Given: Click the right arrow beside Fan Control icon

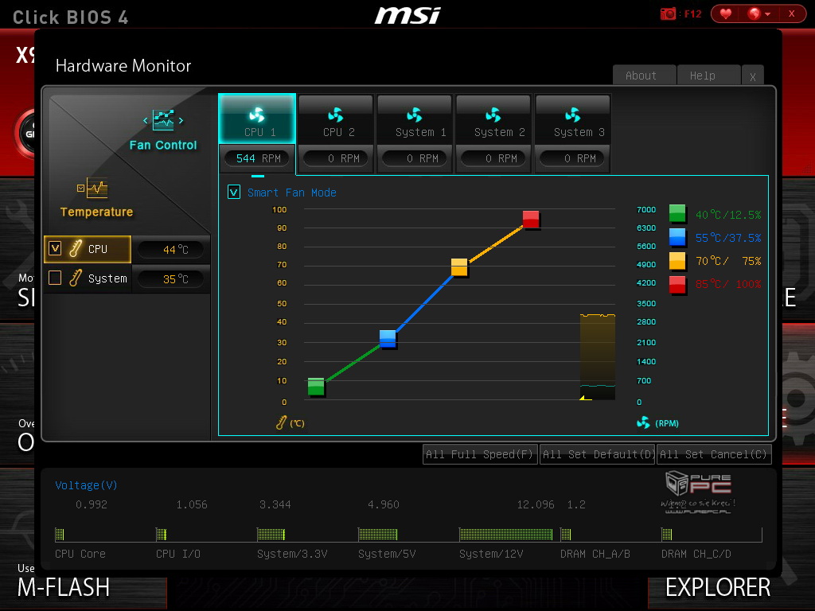Looking at the screenshot, I should pos(181,121).
